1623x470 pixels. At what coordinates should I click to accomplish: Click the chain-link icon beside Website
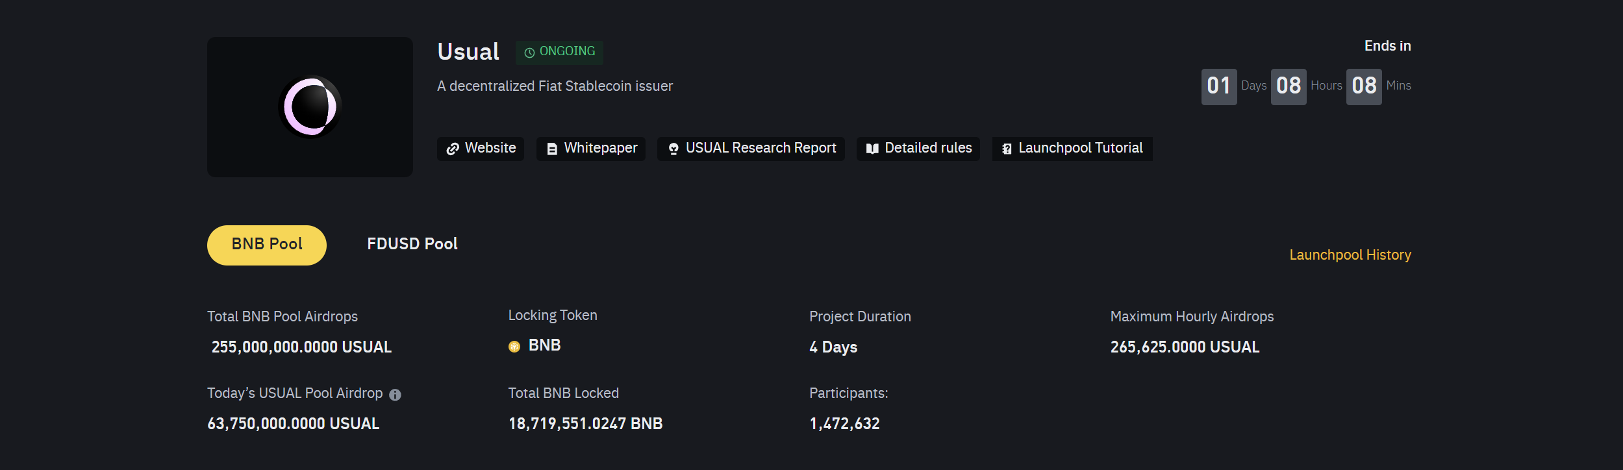[453, 149]
